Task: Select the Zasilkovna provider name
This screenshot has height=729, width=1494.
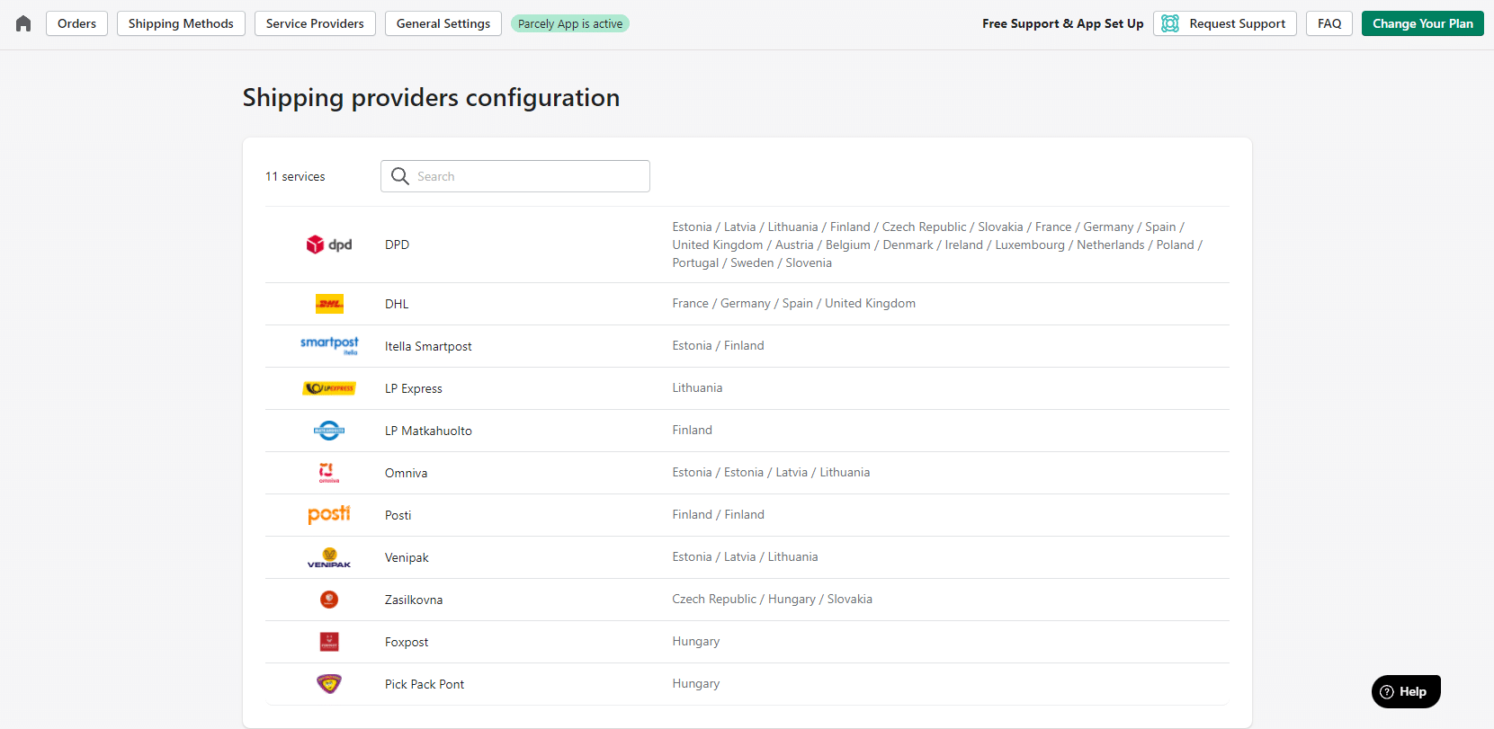Action: (x=414, y=600)
